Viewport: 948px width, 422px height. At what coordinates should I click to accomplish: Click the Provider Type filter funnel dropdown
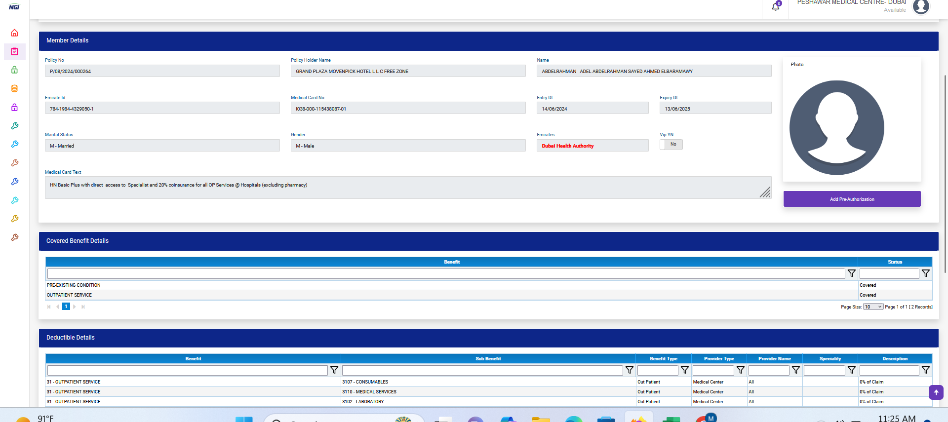point(740,370)
